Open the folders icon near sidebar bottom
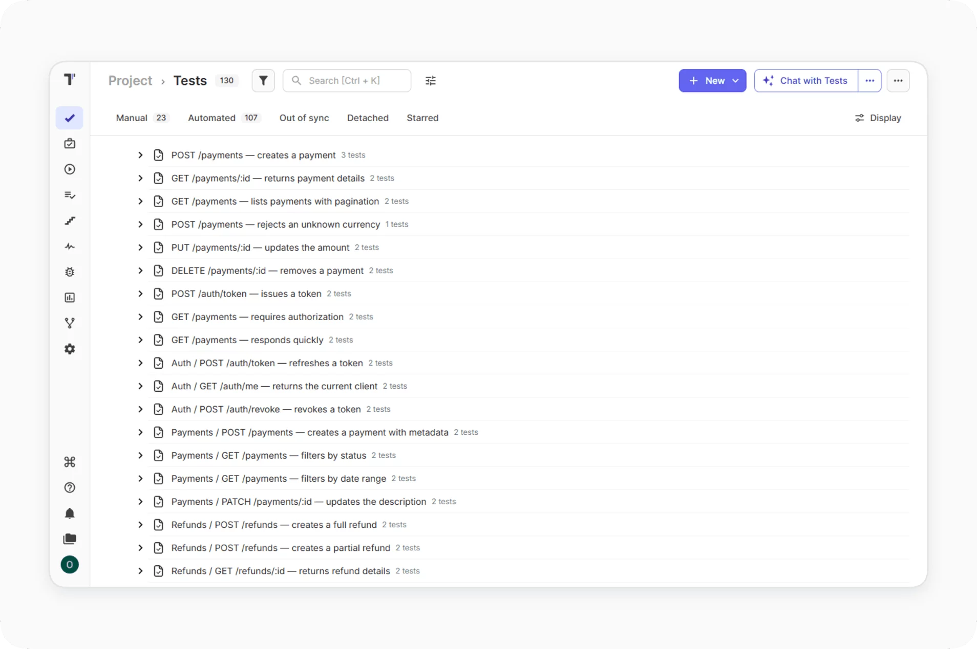The image size is (977, 649). (x=70, y=539)
